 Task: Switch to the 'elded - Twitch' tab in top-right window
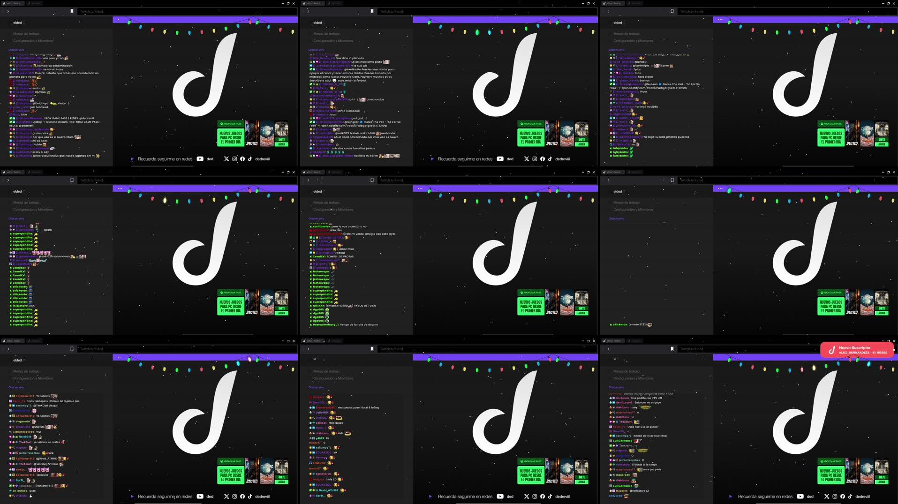(x=613, y=3)
